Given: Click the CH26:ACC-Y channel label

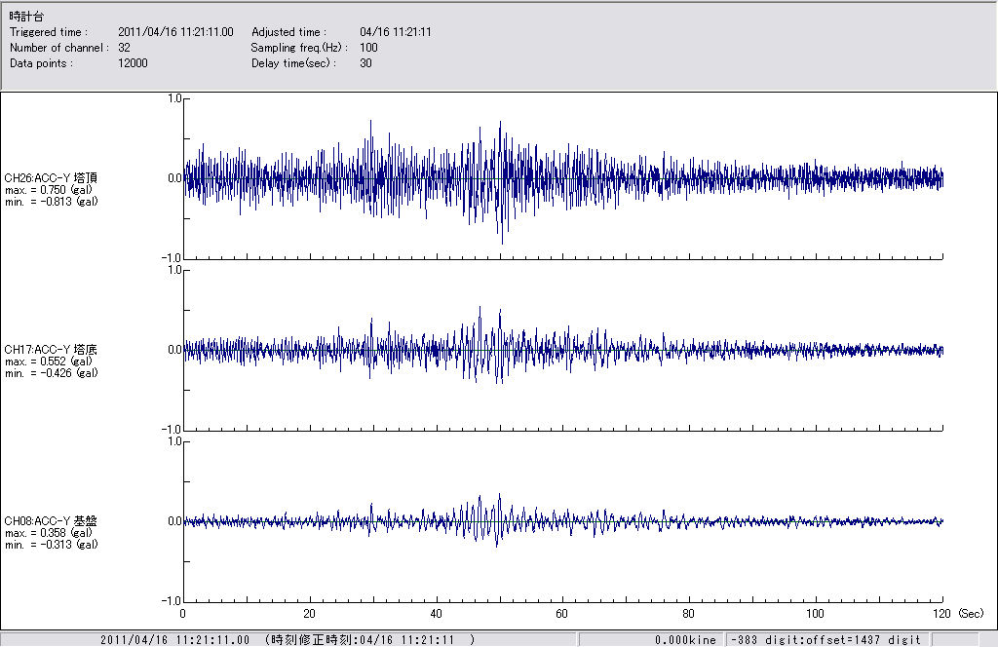Looking at the screenshot, I should pyautogui.click(x=51, y=178).
